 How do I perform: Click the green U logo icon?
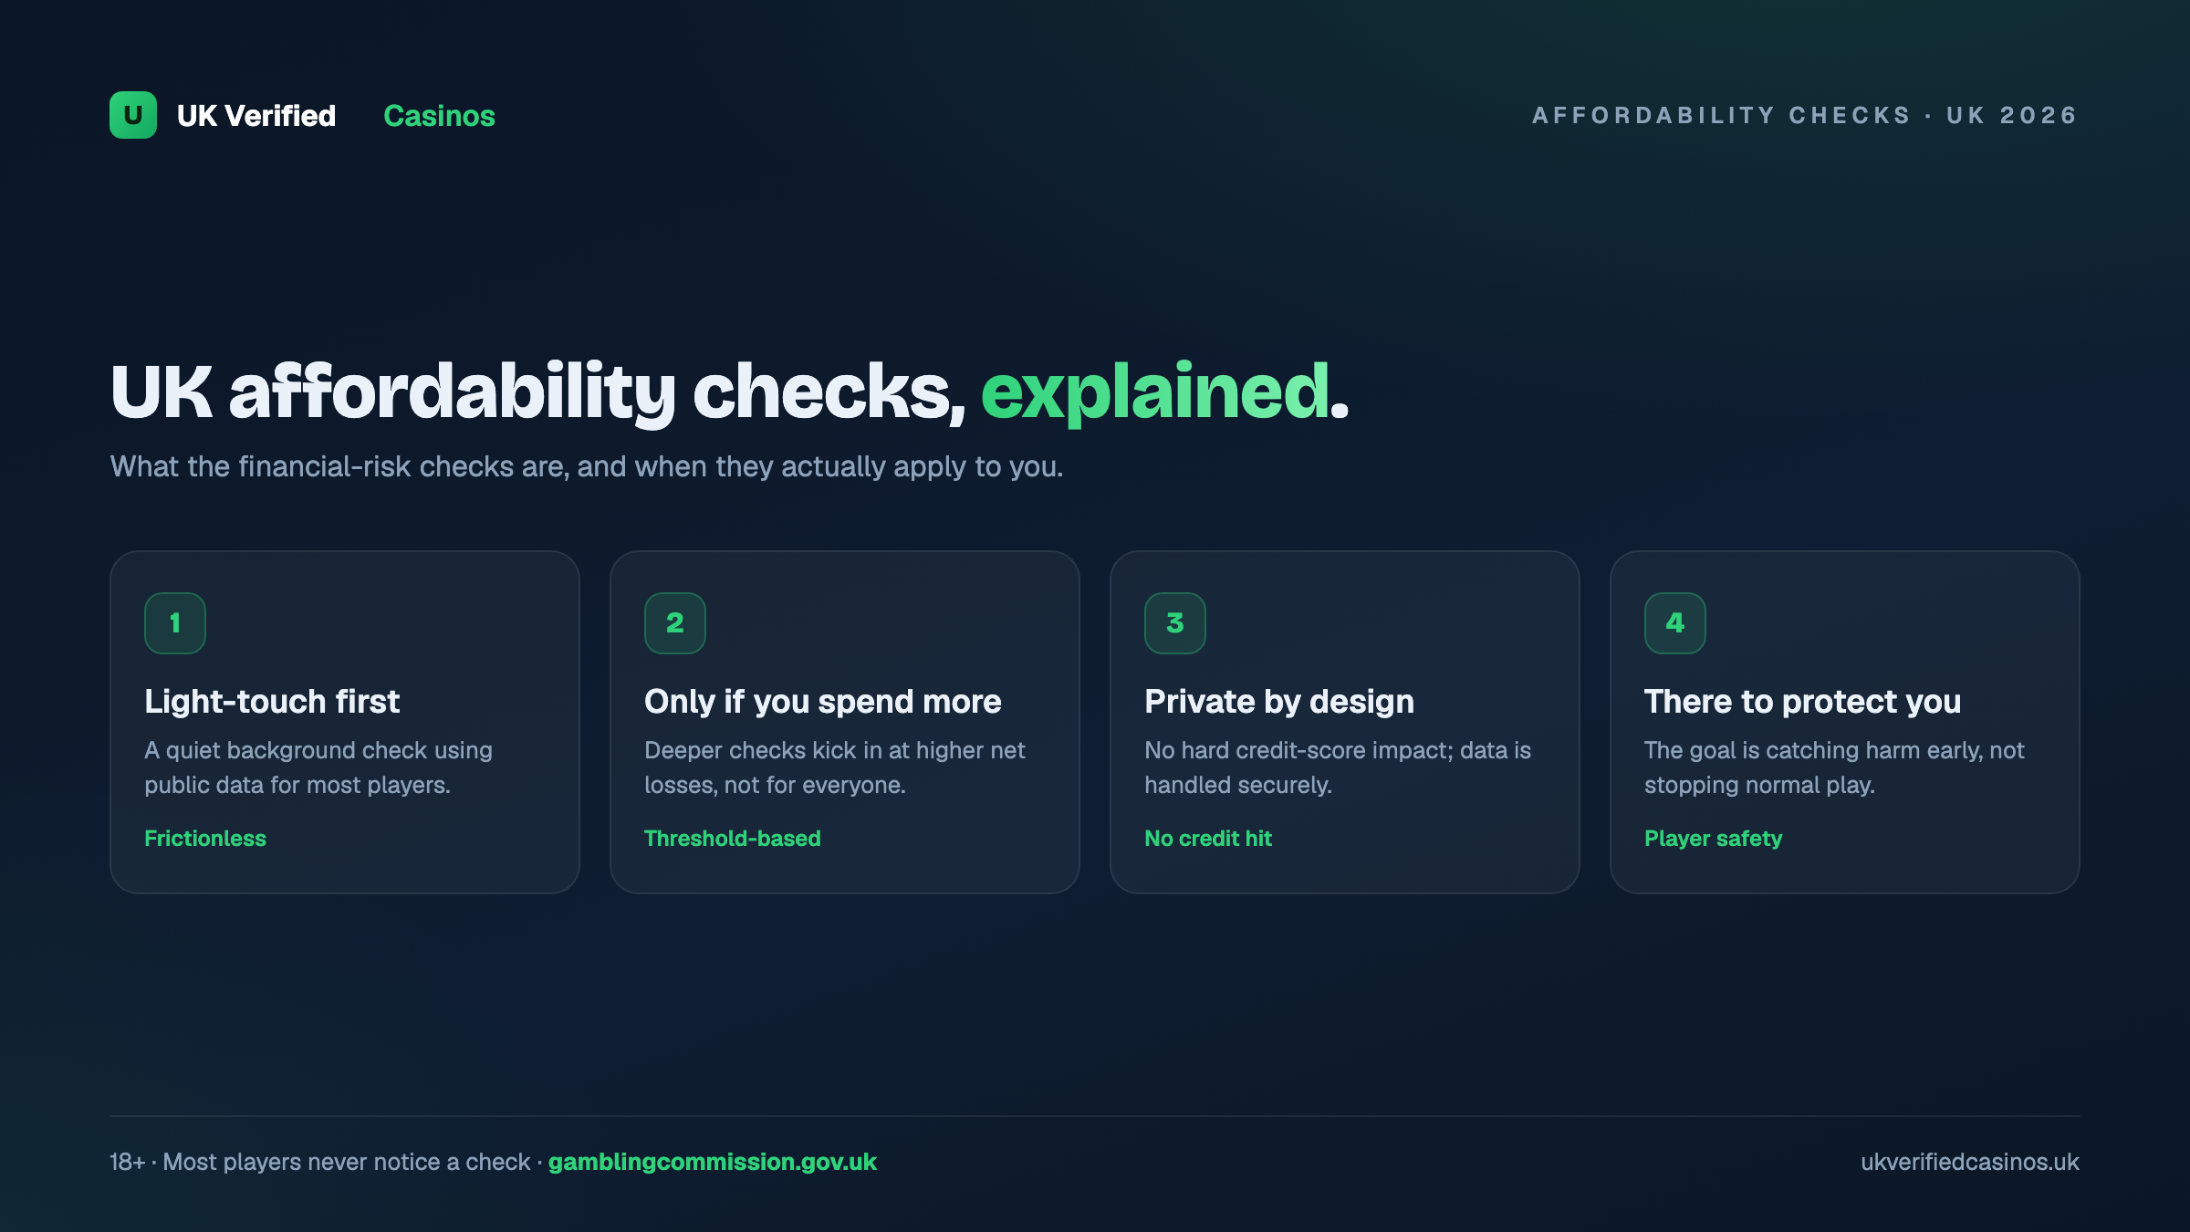(133, 115)
